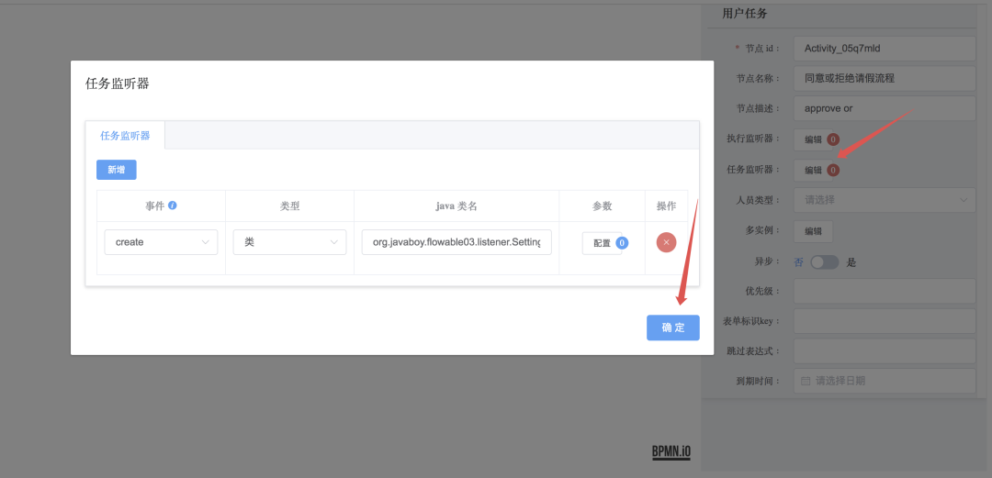Click the 新增 button
This screenshot has width=992, height=478.
[117, 170]
